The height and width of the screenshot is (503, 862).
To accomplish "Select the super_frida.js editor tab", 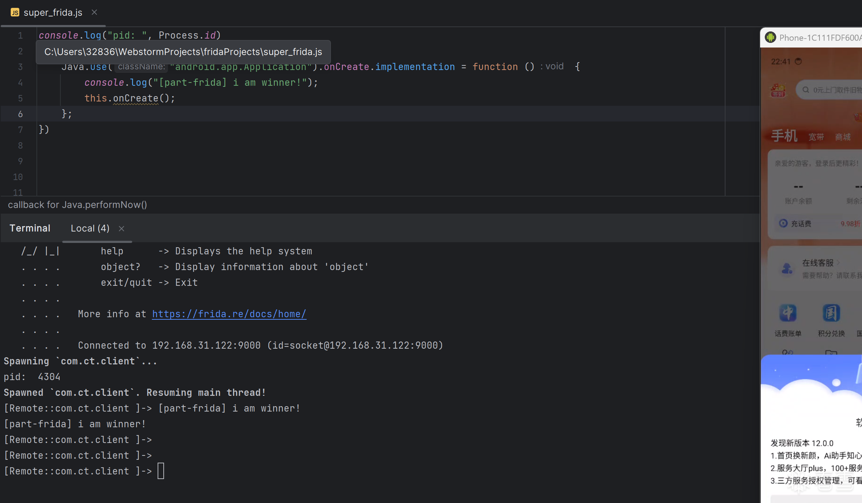I will tap(53, 13).
